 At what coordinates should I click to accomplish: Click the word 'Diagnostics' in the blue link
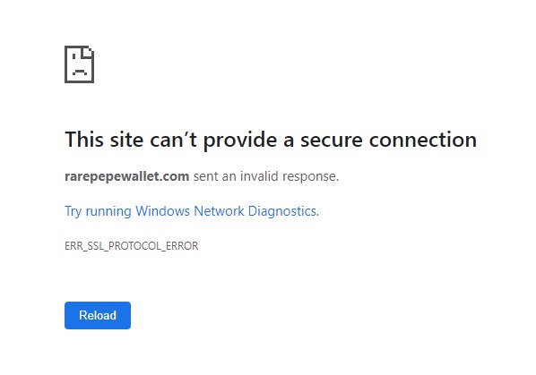pyautogui.click(x=283, y=211)
